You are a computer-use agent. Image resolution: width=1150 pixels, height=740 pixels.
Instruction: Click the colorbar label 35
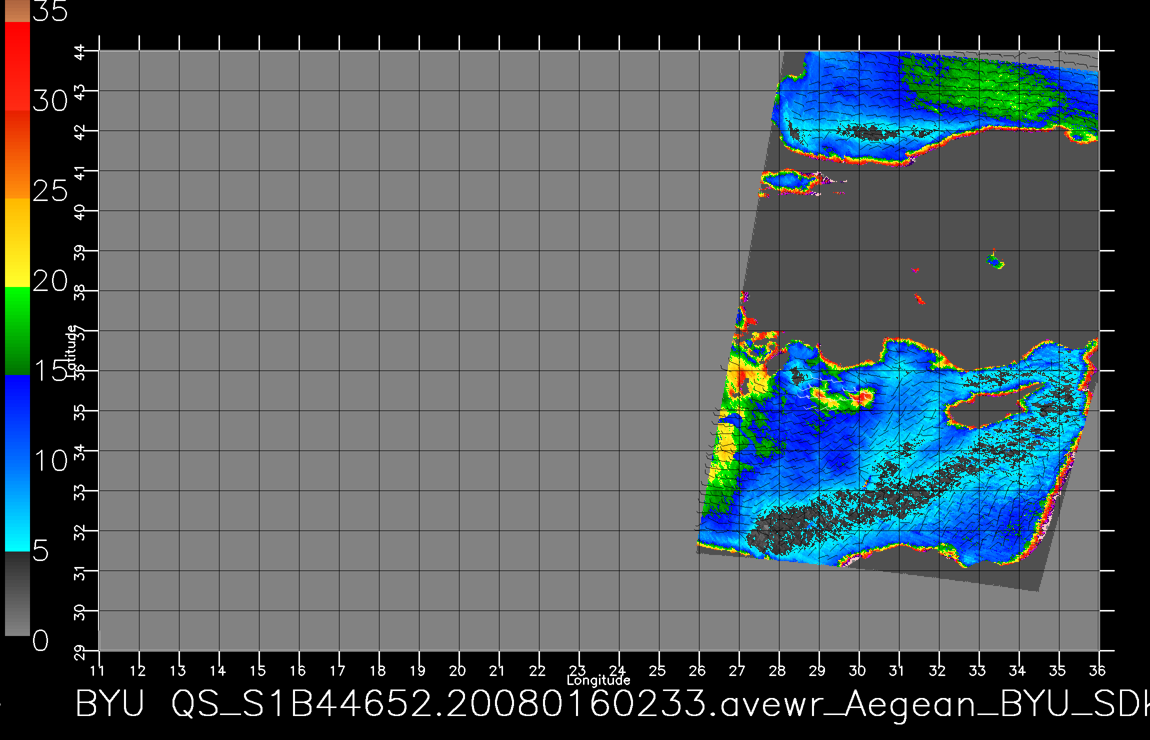click(x=50, y=10)
